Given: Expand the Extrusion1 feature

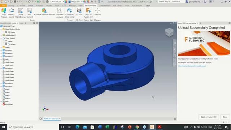Looking at the screenshot, I should click(1, 50).
